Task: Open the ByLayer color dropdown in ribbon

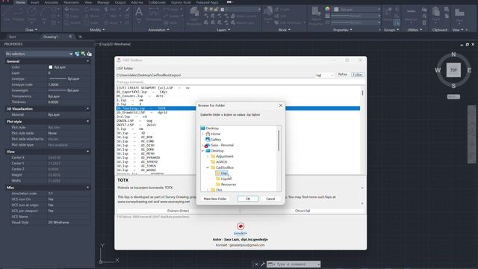Action: [357, 10]
